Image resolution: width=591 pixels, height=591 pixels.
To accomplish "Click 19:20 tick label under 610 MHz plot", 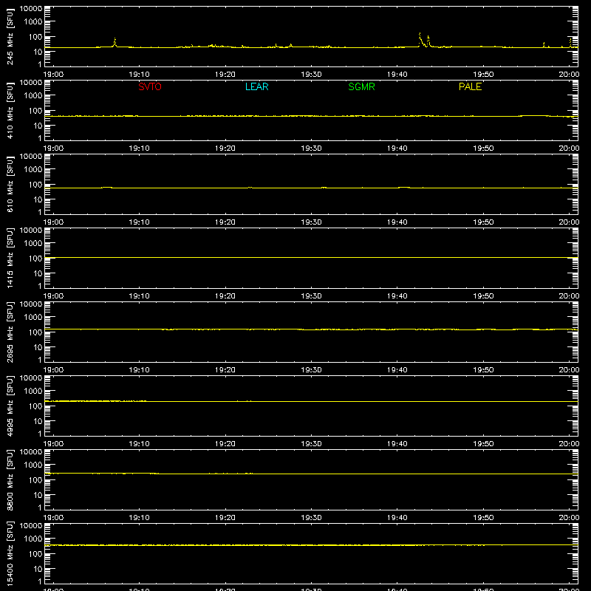I will 225,222.
